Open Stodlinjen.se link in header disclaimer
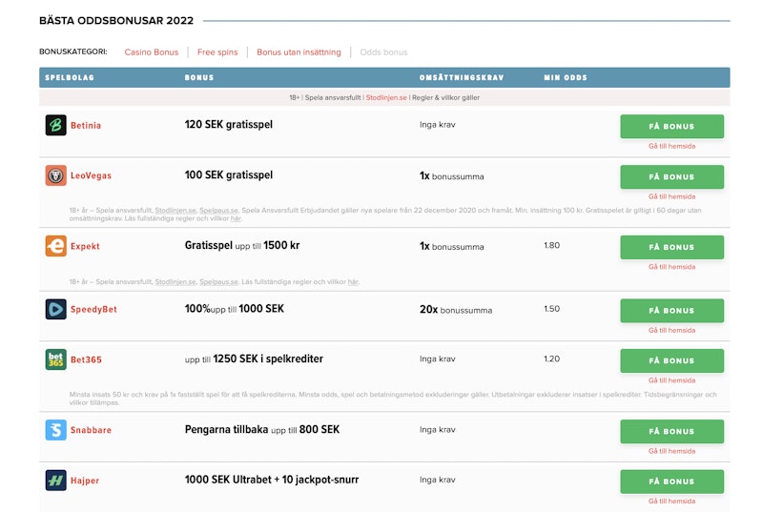Viewport: 763px width, 512px height. 386,97
